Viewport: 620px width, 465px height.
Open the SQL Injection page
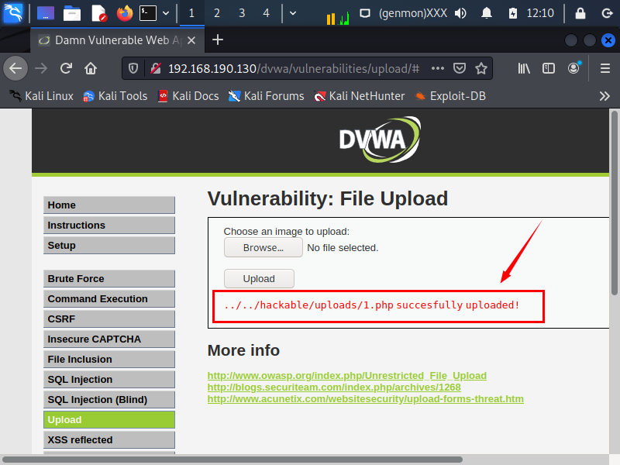pos(109,379)
